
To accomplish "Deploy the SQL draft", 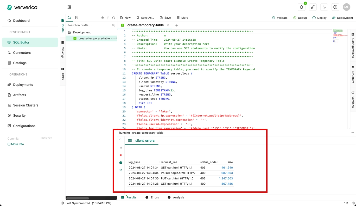I will (x=320, y=18).
